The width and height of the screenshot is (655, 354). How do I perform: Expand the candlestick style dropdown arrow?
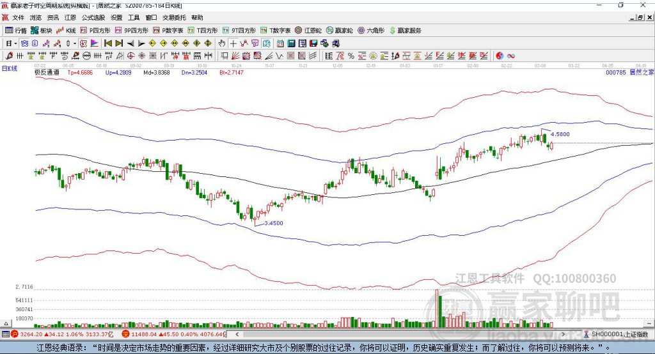[75, 43]
